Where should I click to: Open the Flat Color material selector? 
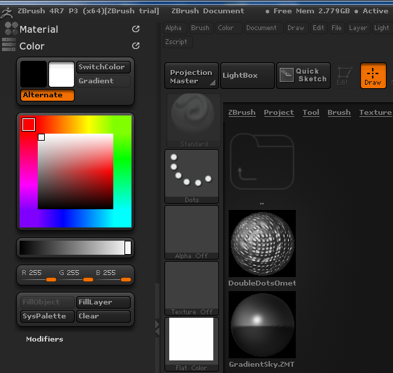[192, 344]
